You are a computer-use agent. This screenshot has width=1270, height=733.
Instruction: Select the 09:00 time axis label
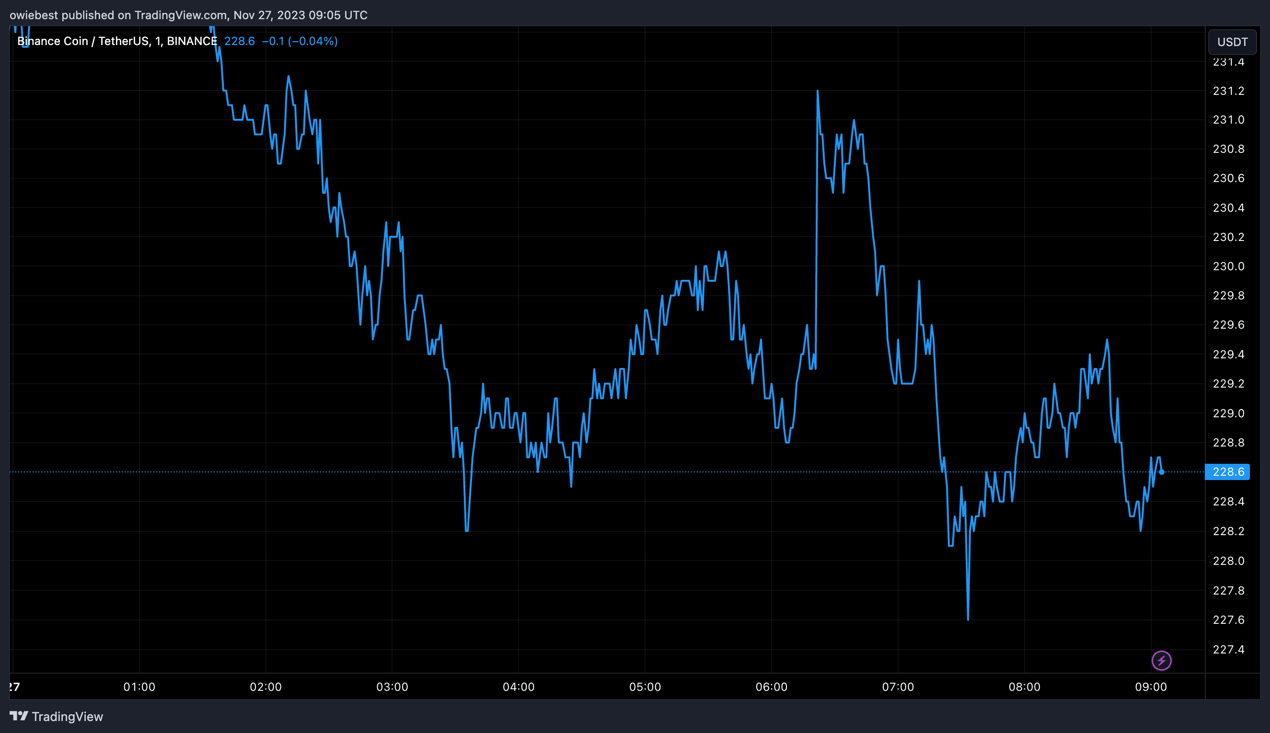pyautogui.click(x=1150, y=687)
